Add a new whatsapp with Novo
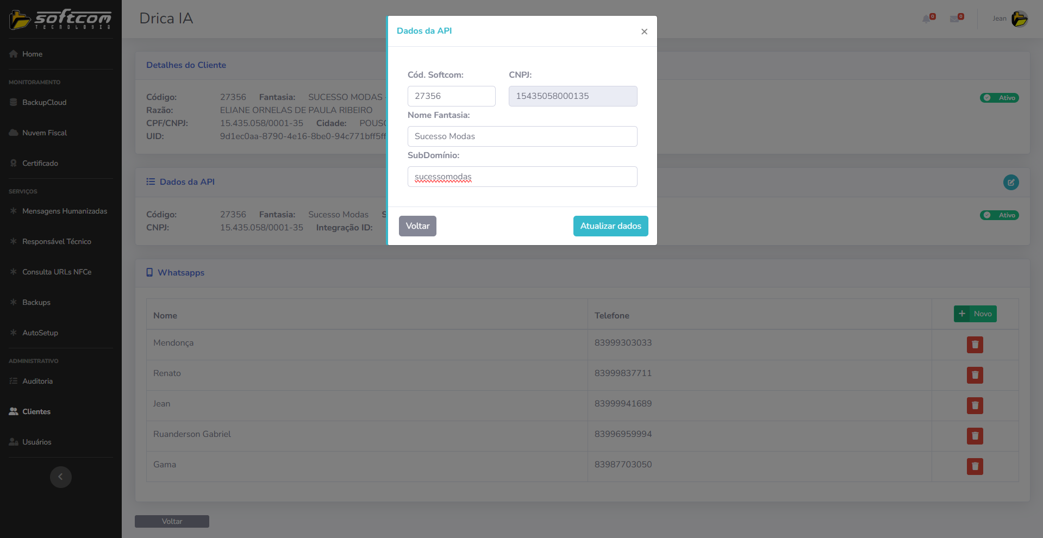Screen dimensions: 1043x538 (x=975, y=314)
